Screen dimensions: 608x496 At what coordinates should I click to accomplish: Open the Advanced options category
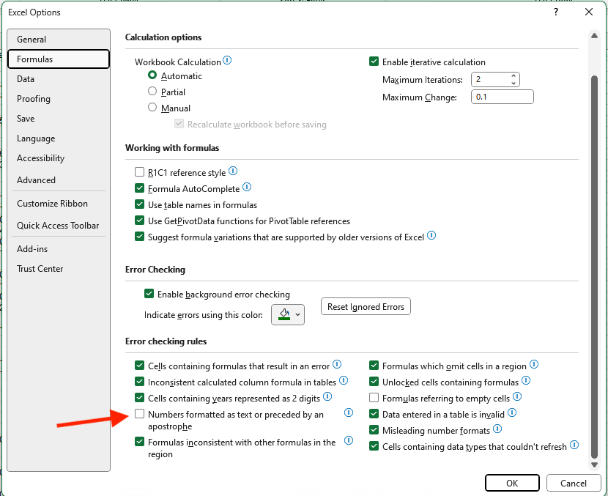tap(36, 179)
